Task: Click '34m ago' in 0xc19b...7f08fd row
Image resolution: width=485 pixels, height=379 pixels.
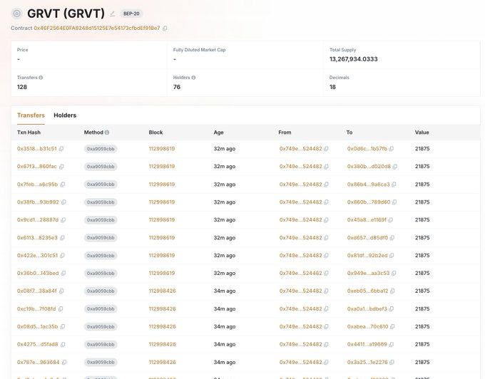Action: (x=225, y=309)
